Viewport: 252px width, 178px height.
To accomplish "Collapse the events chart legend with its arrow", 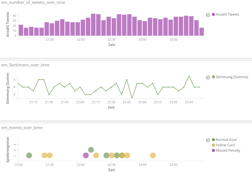I will coord(208,140).
